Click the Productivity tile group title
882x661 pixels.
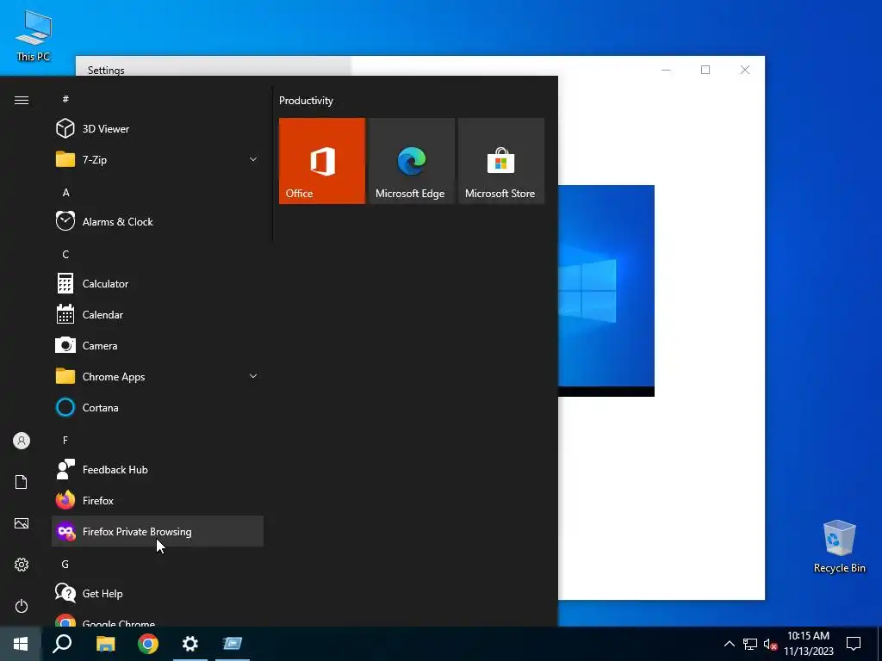pos(306,101)
